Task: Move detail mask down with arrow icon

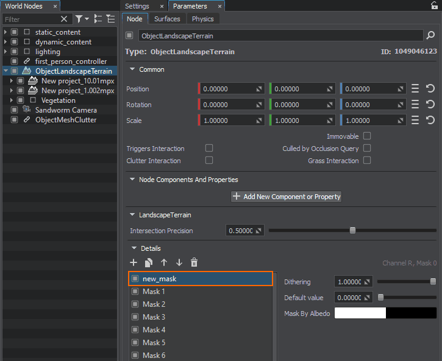Action: click(x=179, y=262)
